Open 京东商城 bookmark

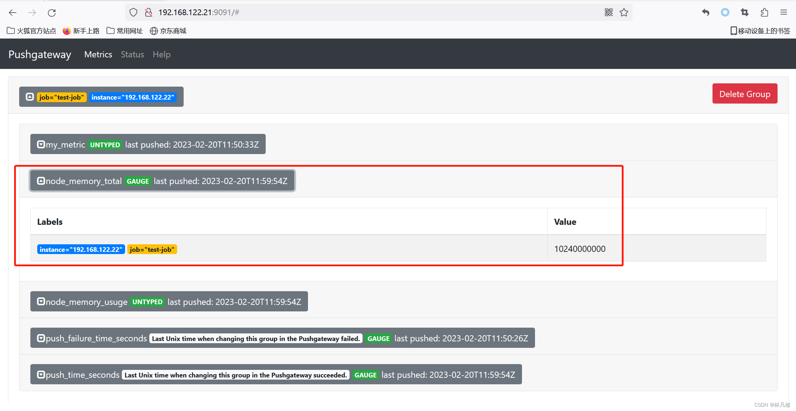pyautogui.click(x=168, y=31)
